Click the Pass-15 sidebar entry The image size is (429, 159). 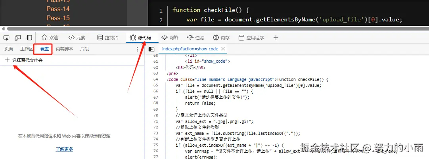pos(58,18)
